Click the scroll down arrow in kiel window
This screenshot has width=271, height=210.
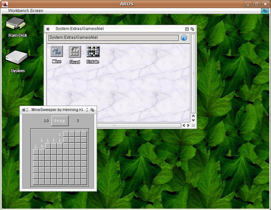(x=193, y=120)
